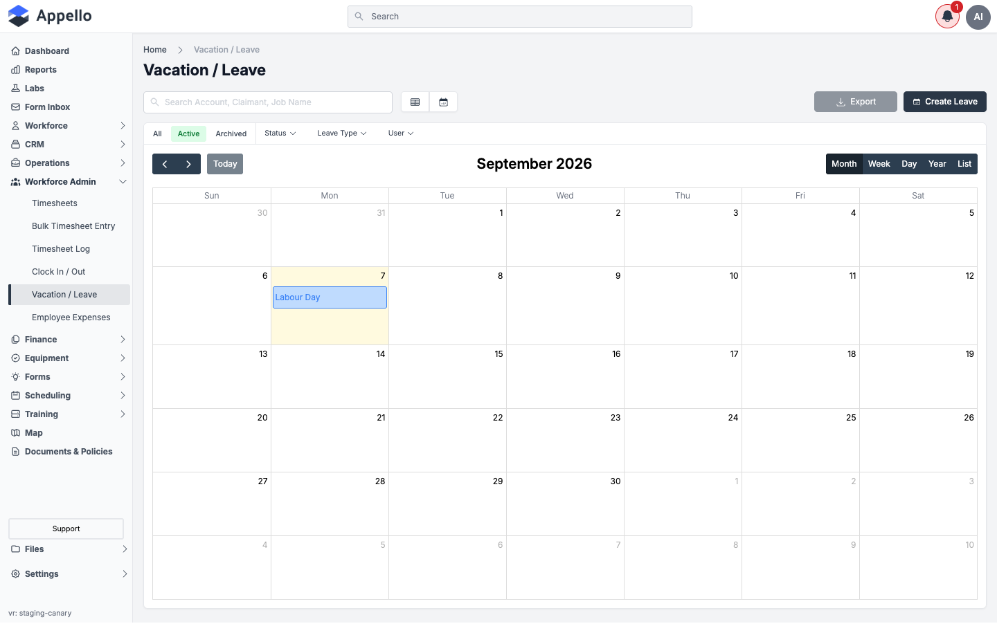
Task: Click the Appello logo
Action: (x=50, y=16)
